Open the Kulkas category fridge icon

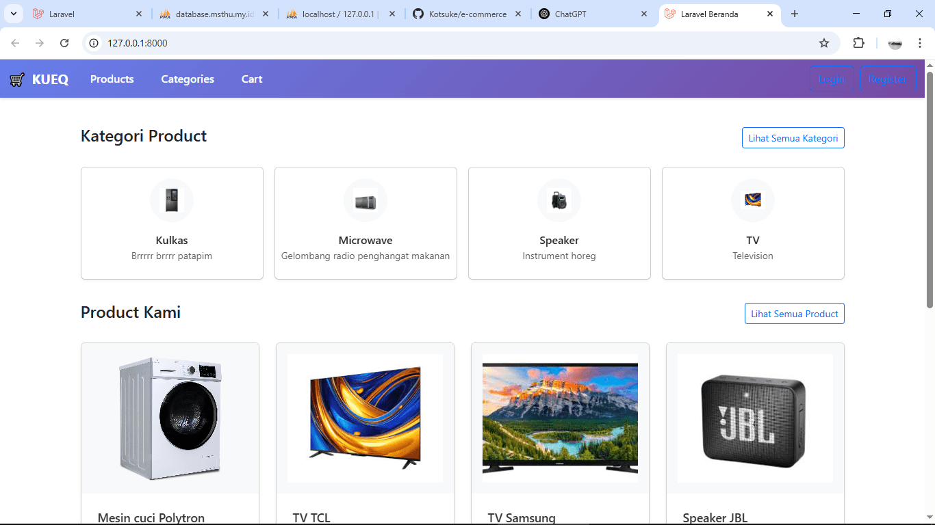coord(172,200)
